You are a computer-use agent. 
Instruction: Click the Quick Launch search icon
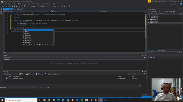tap(172, 1)
